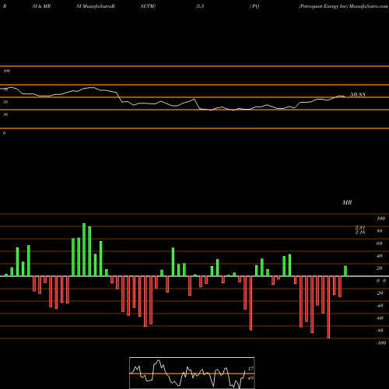Screen dimensions: 389x389
Task: Click the MR axis label 40 on the right
Action: click(380, 256)
